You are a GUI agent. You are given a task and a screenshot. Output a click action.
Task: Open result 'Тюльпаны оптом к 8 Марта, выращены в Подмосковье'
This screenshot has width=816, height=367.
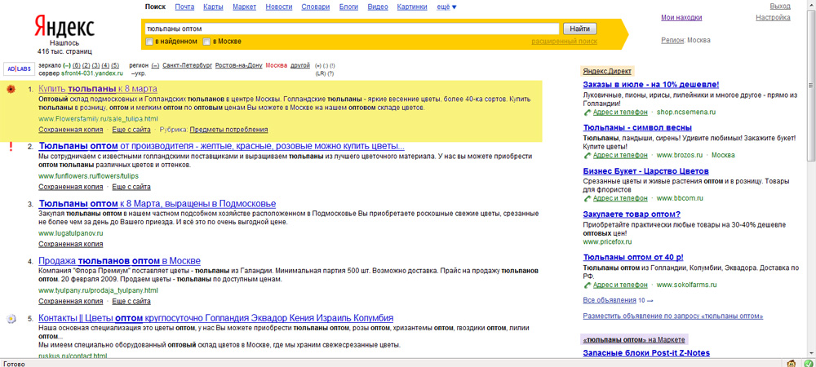click(x=157, y=204)
